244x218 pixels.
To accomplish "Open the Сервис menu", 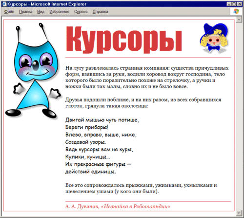I will 81,12.
